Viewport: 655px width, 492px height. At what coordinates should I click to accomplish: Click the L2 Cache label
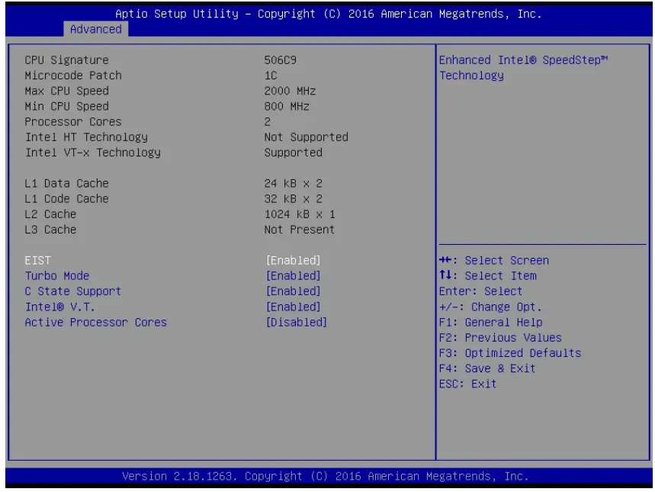pos(50,214)
